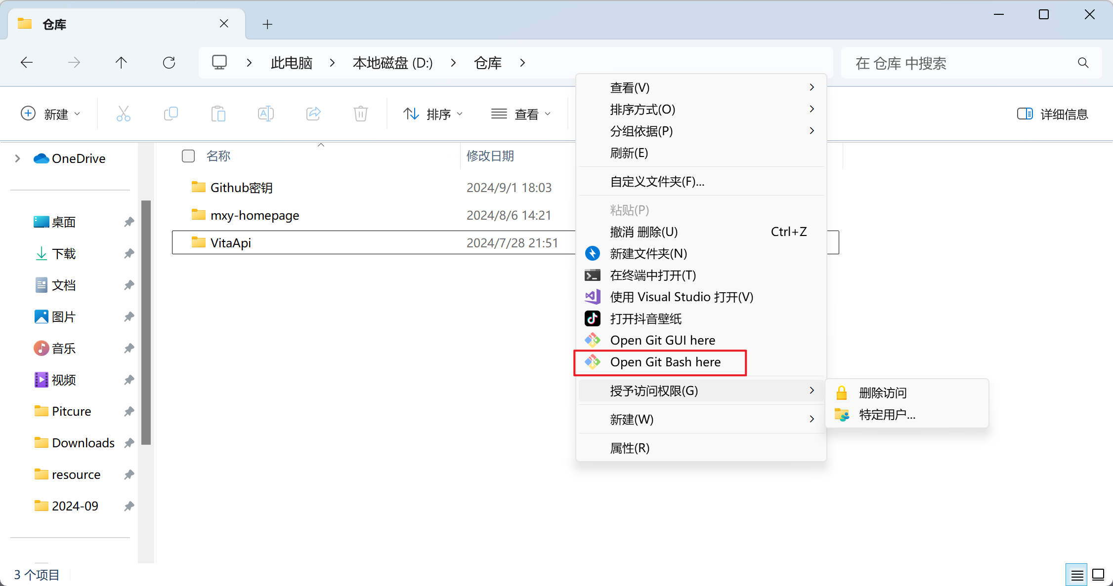Select 刷新(E) in context menu
The width and height of the screenshot is (1113, 586).
click(701, 153)
